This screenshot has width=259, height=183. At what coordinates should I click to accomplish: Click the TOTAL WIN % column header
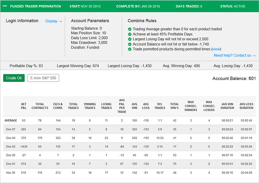tap(175, 106)
